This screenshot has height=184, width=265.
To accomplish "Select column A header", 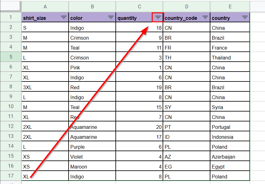I will [x=45, y=7].
